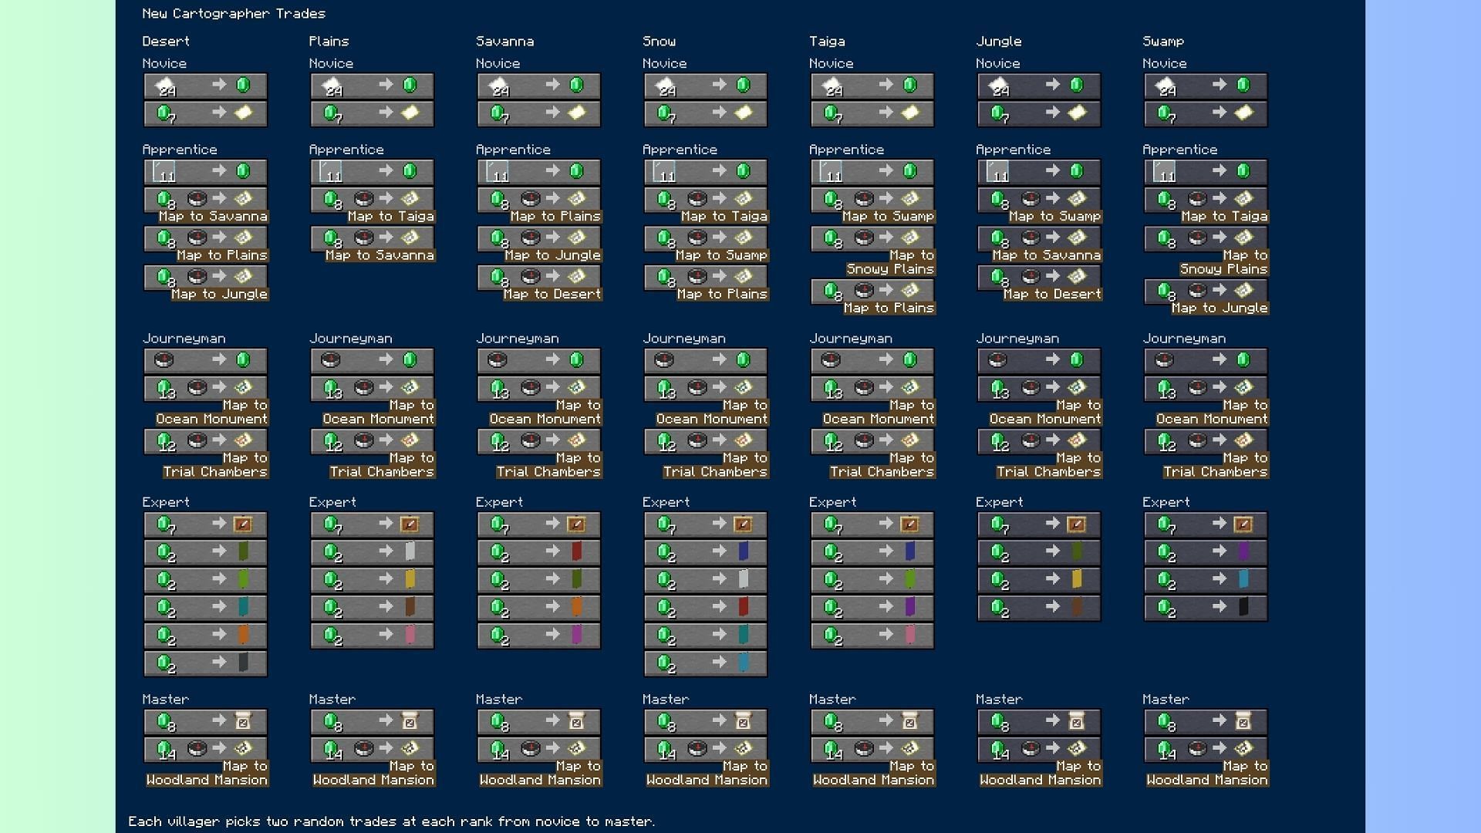Screen dimensions: 1481x833
Task: Select the Jungle Expert emerald icon
Action: 996,523
